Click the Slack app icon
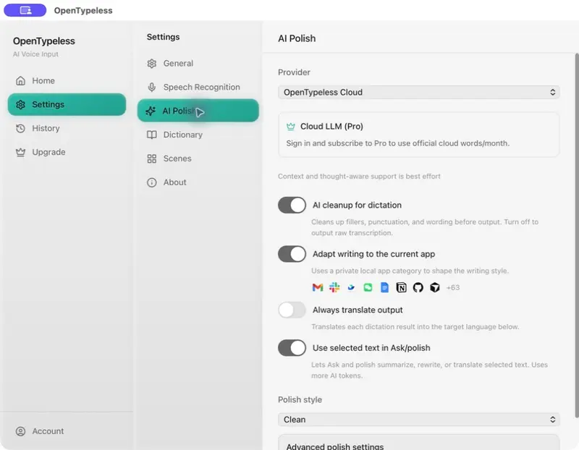The image size is (579, 450). 334,287
